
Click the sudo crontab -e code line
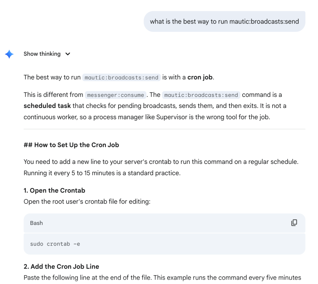tap(55, 244)
